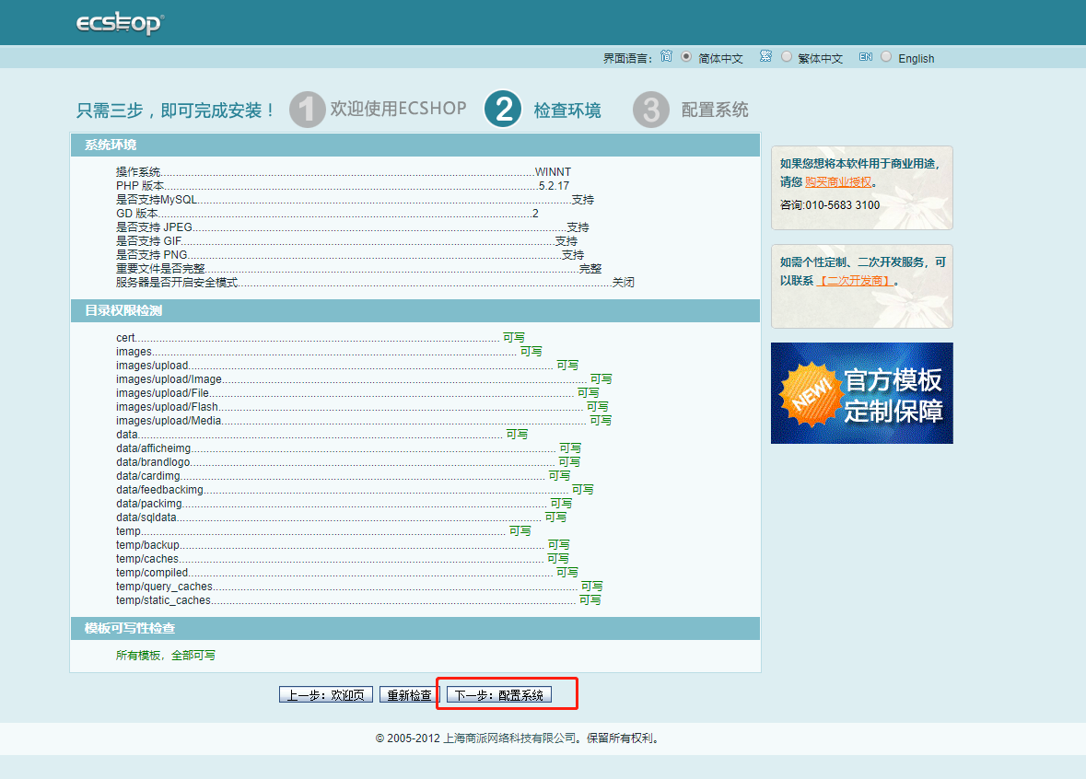Viewport: 1086px width, 779px height.
Task: Click the ECShop logo
Action: coord(119,23)
